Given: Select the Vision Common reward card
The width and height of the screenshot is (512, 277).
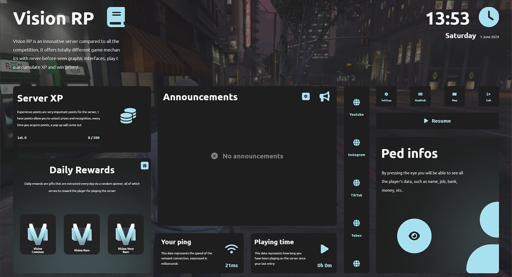Looking at the screenshot, I should (x=38, y=234).
